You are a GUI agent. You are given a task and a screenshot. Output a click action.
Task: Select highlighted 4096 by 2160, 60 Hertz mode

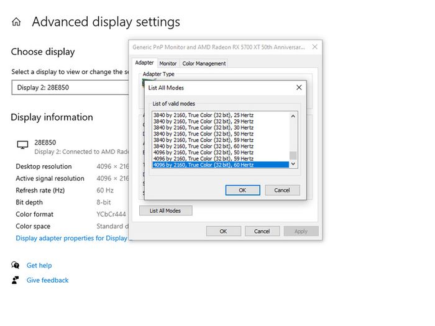(x=221, y=165)
